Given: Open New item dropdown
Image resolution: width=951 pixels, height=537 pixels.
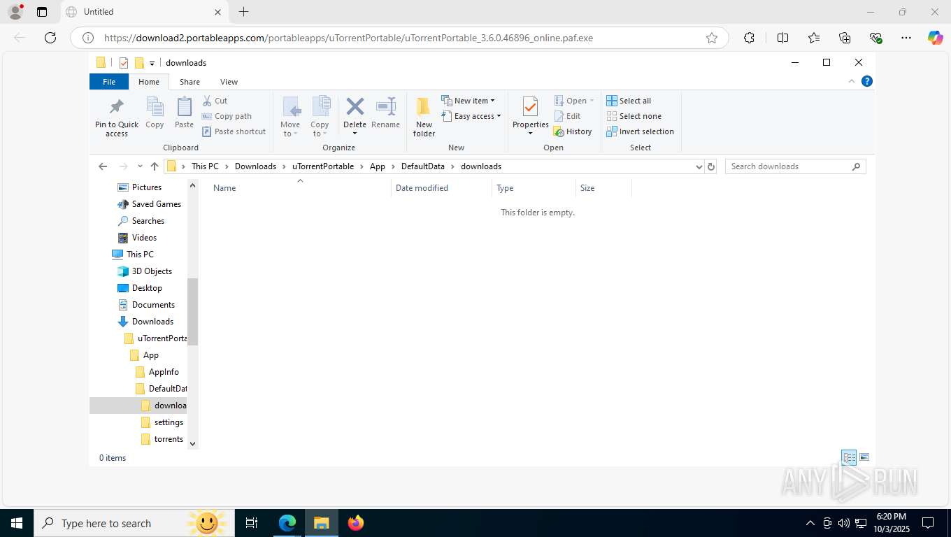Looking at the screenshot, I should click(x=469, y=101).
